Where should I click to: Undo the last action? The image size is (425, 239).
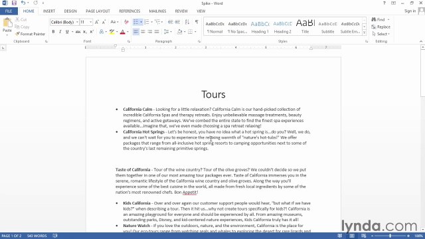tap(23, 3)
